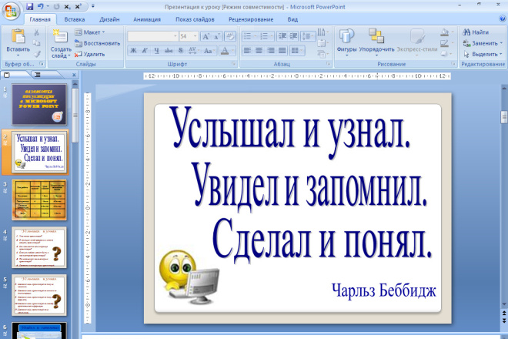508x339 pixels.
Task: Switch to the Slides thumbnails pane tab
Action: click(x=7, y=75)
